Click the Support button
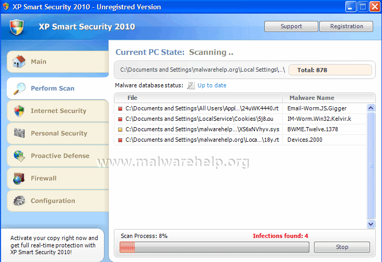Image resolution: width=382 pixels, height=262 pixels. pos(291,26)
